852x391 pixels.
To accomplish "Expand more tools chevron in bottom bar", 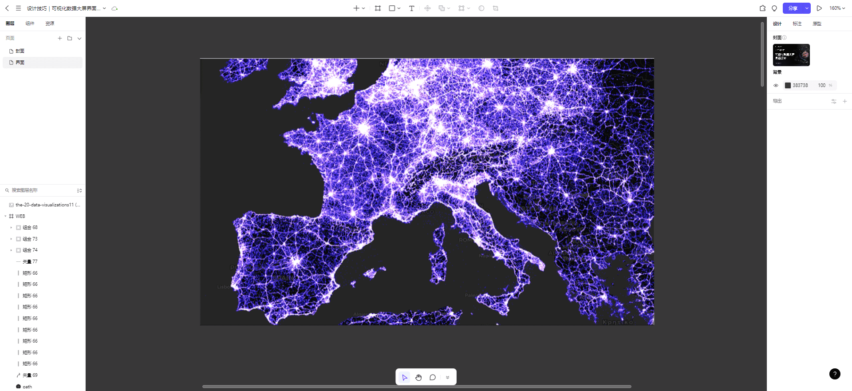I will coord(447,377).
